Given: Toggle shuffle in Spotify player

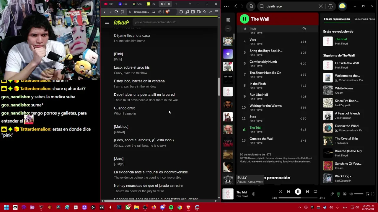Looking at the screenshot, I should (x=281, y=192).
